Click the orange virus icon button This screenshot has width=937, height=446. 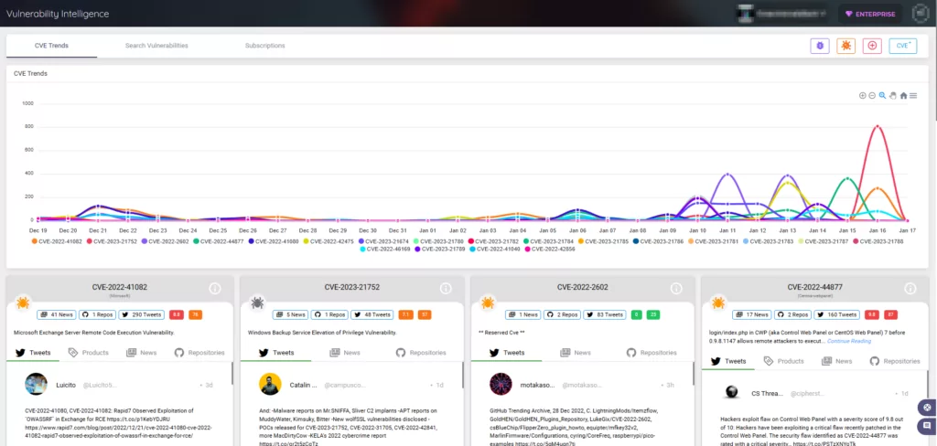click(846, 46)
